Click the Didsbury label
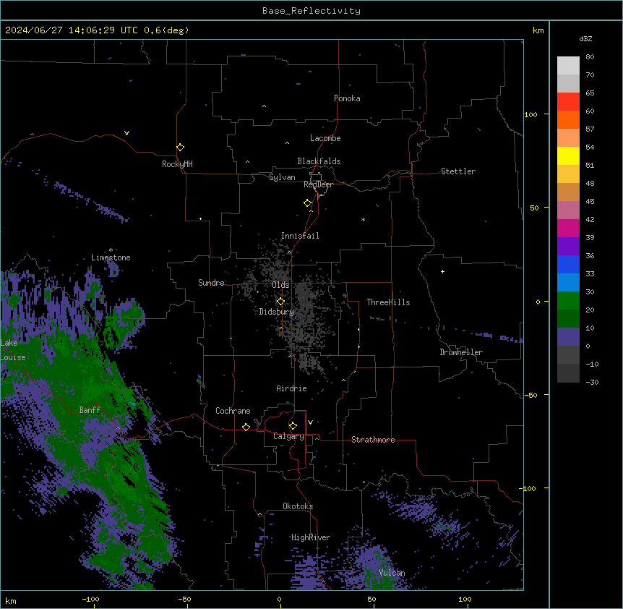Image resolution: width=623 pixels, height=609 pixels. [277, 312]
